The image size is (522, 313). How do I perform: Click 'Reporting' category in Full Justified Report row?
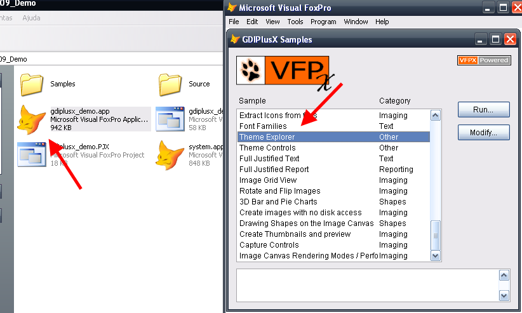click(396, 170)
